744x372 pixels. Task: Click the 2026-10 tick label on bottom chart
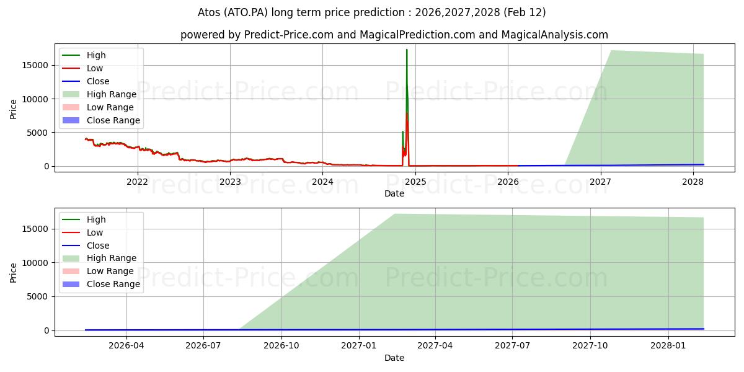coord(281,346)
